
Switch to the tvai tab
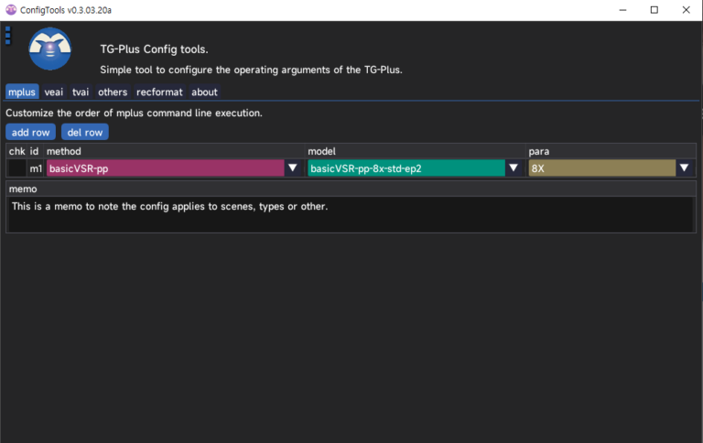tap(81, 92)
